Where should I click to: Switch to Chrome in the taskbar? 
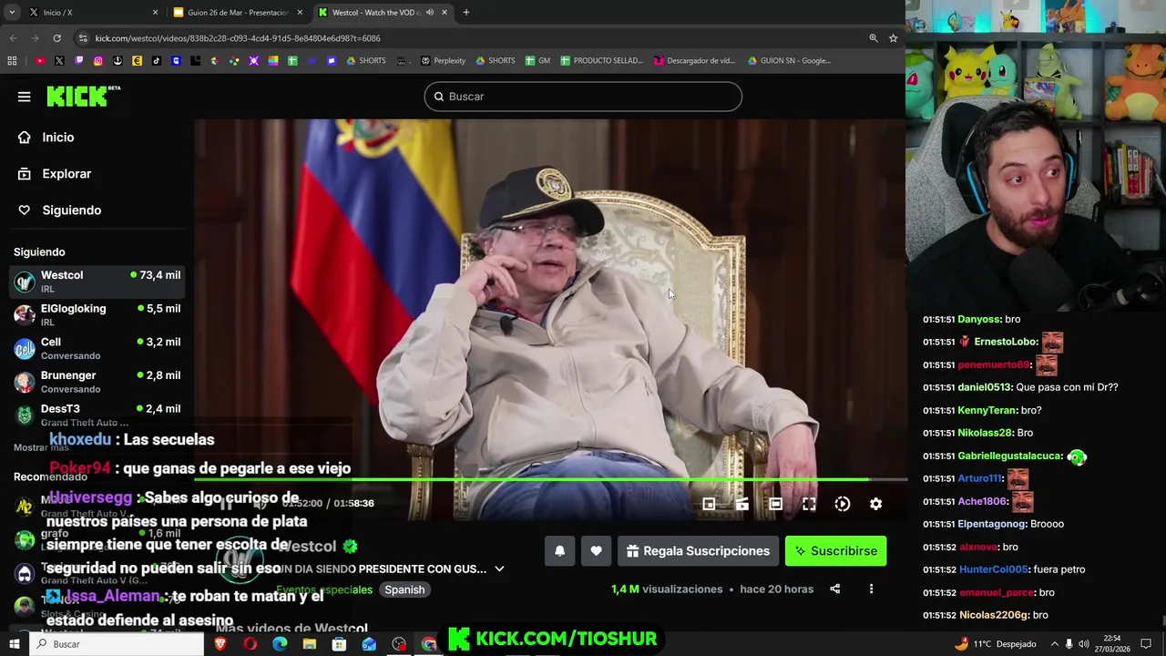428,644
